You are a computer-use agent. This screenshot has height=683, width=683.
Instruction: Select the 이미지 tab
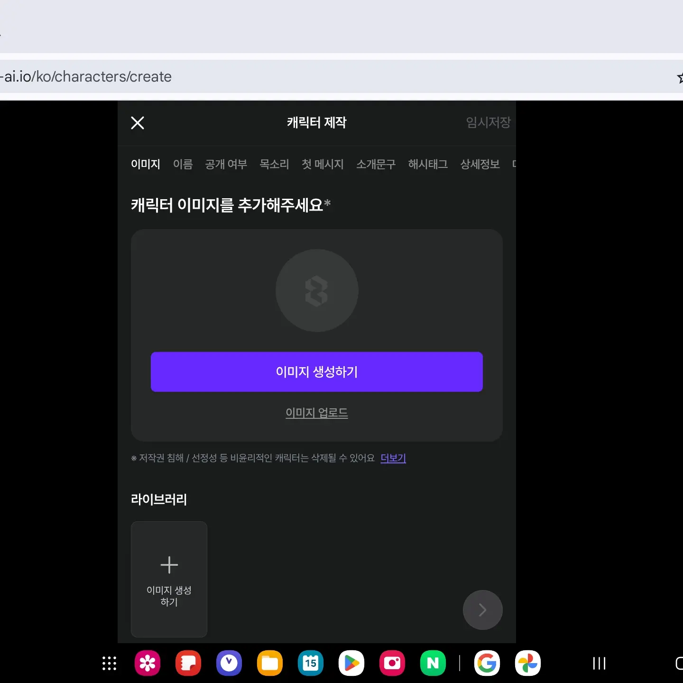[146, 164]
